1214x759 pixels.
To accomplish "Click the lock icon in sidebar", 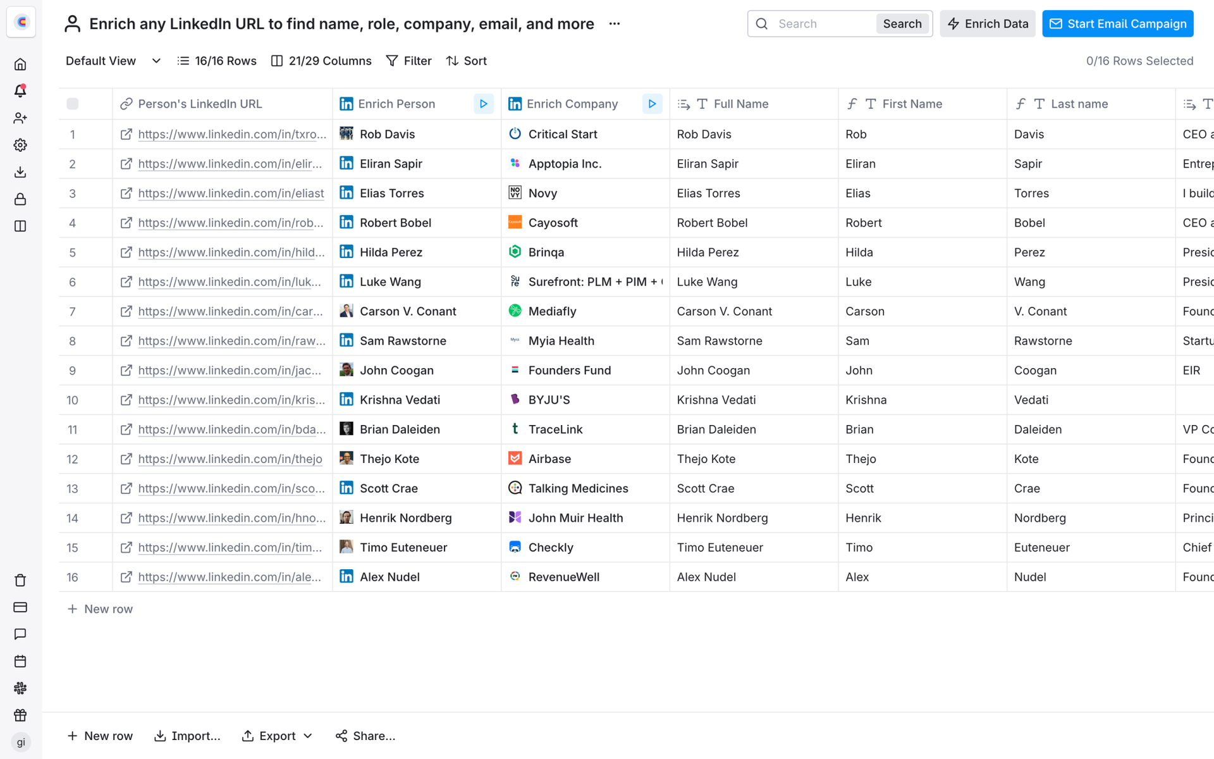I will pyautogui.click(x=20, y=199).
